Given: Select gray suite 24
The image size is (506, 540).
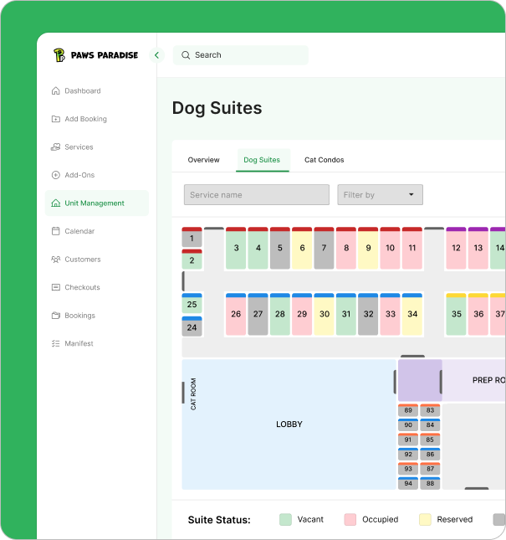Looking at the screenshot, I should (192, 327).
